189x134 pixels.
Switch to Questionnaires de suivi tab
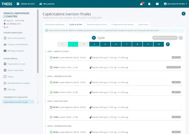click(97, 25)
